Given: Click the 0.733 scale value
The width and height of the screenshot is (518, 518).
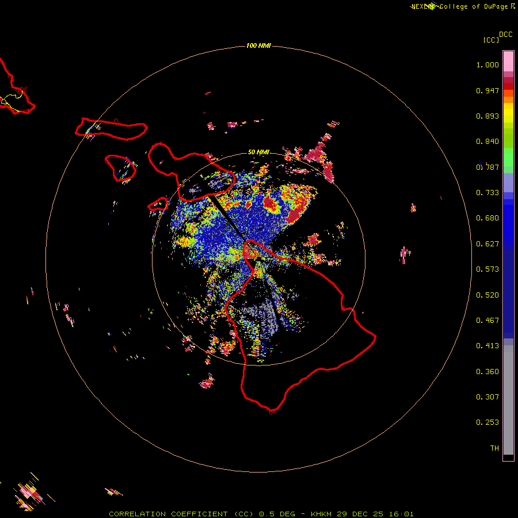Looking at the screenshot, I should tap(487, 193).
